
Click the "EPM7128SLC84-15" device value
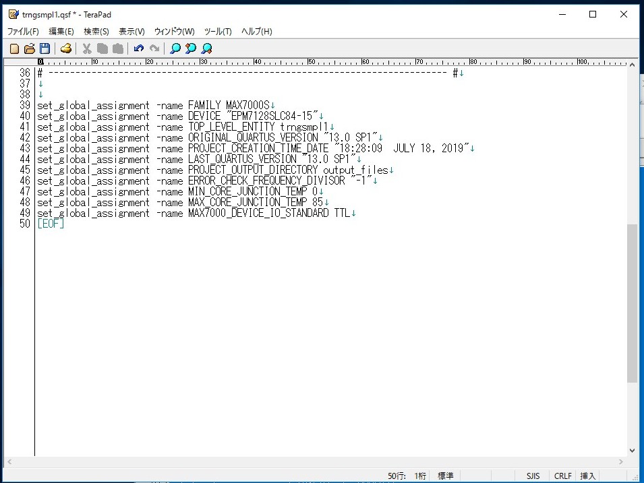point(272,116)
